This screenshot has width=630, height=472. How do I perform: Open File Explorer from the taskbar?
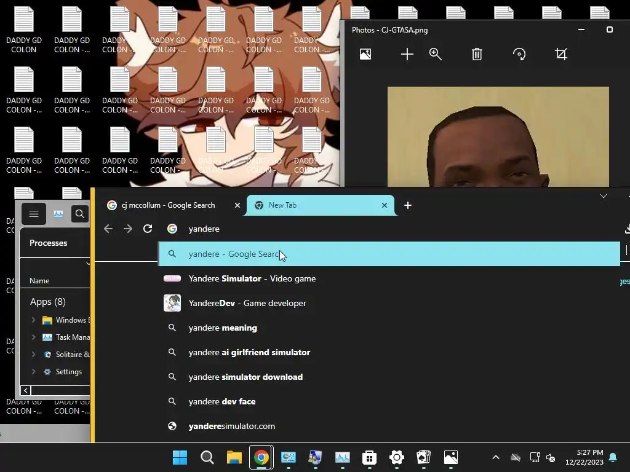234,457
